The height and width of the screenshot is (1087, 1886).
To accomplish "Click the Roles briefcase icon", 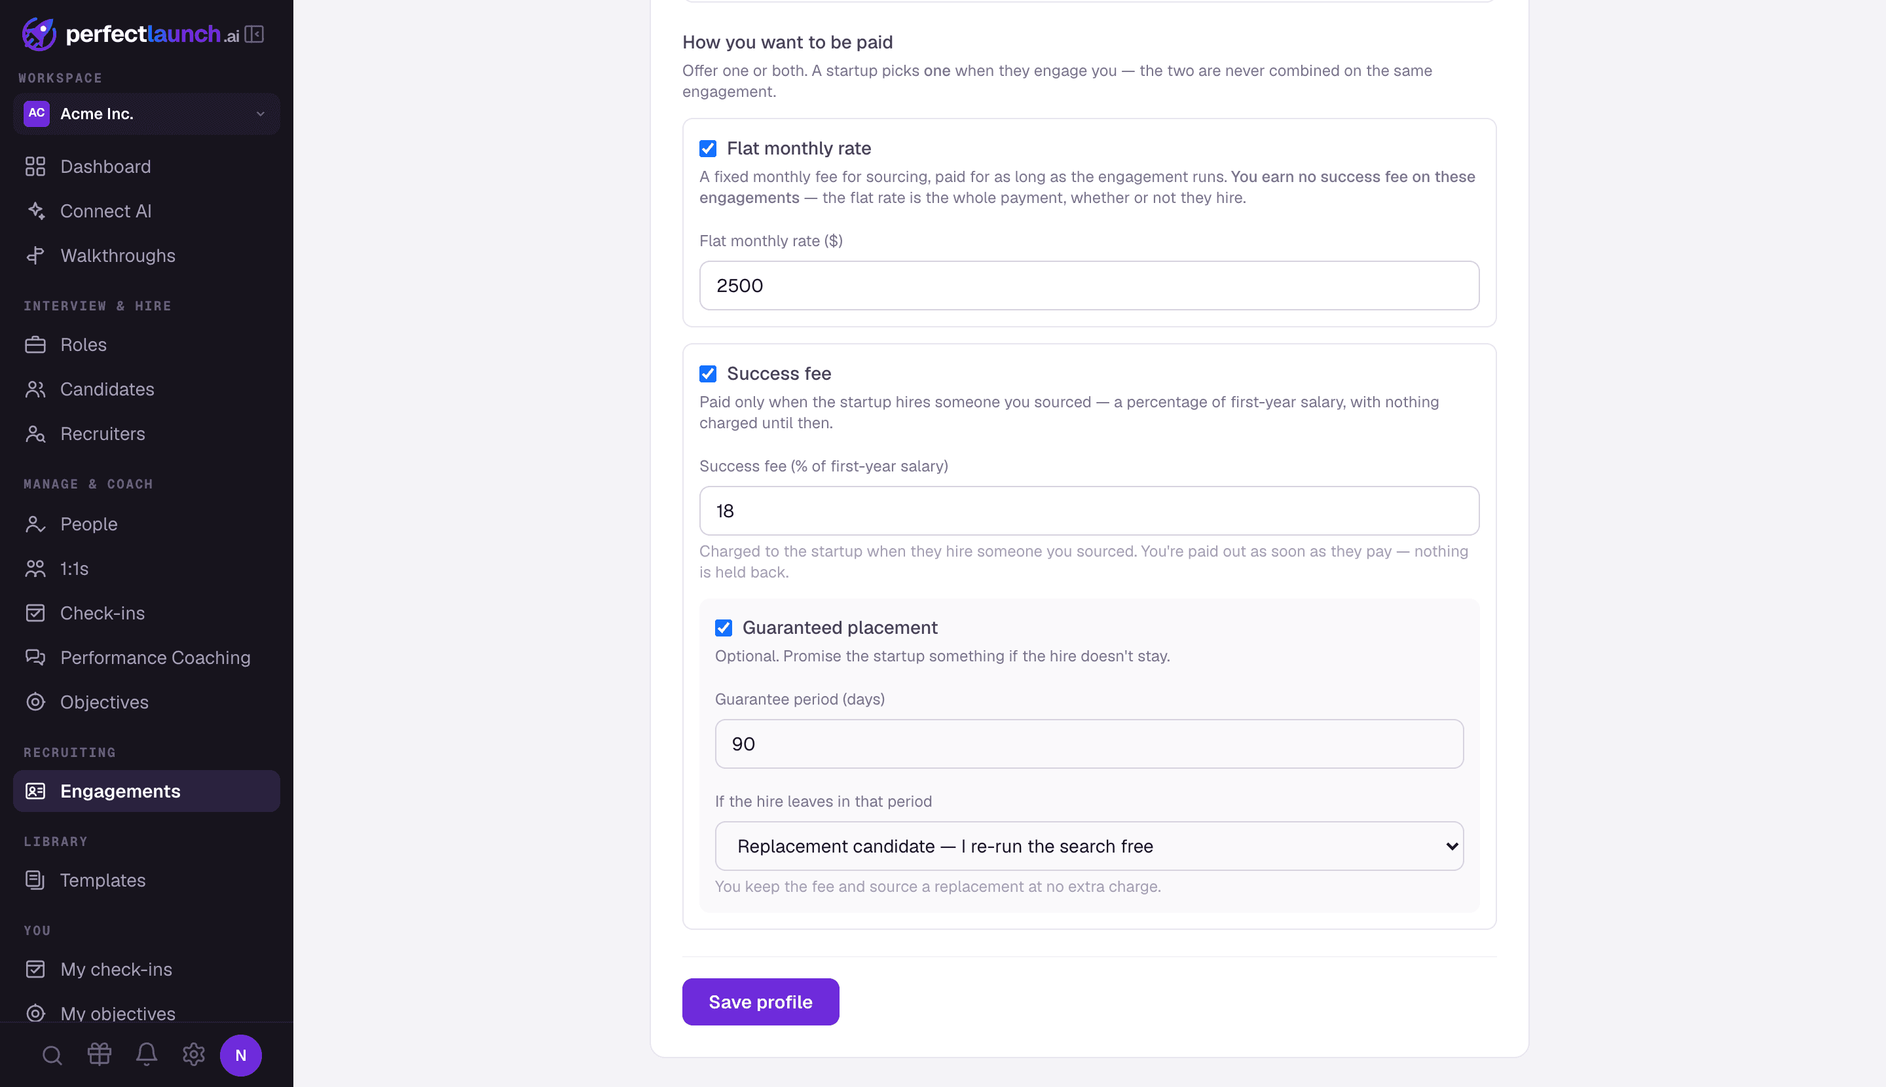I will (x=35, y=345).
